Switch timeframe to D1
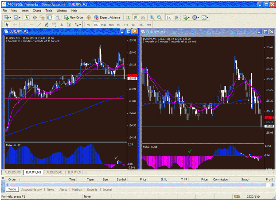The height and width of the screenshot is (200, 277). click(x=133, y=25)
